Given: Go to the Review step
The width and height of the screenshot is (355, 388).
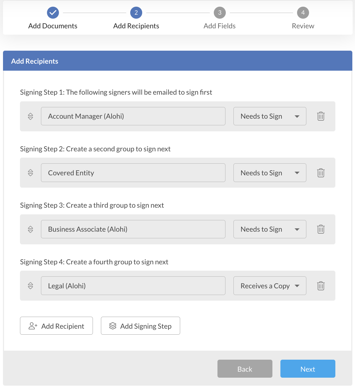Looking at the screenshot, I should 303,12.
